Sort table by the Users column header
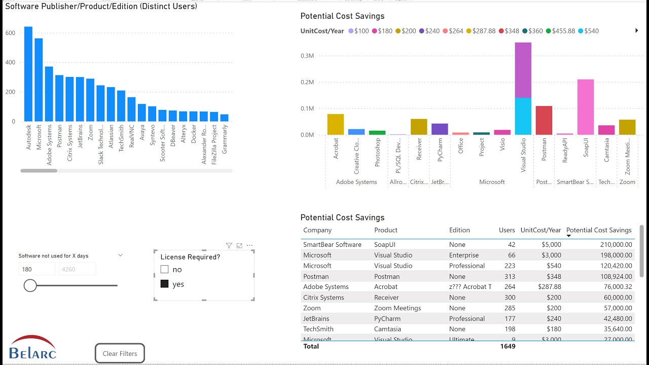The image size is (649, 365). coord(507,230)
